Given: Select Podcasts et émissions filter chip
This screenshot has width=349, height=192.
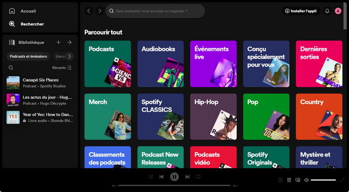Looking at the screenshot, I should pos(28,56).
